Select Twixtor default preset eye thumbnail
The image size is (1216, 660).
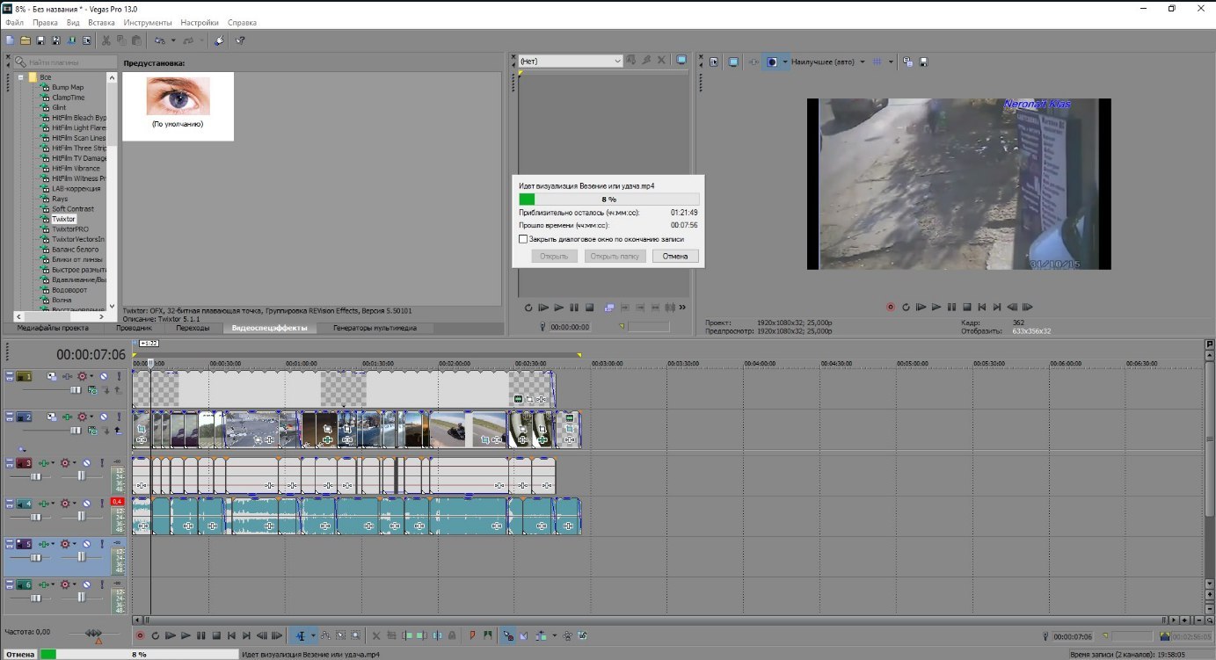pyautogui.click(x=178, y=96)
